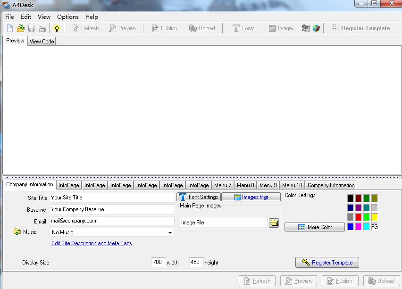Click the height field showing 450
The height and width of the screenshot is (289, 402).
coord(196,262)
